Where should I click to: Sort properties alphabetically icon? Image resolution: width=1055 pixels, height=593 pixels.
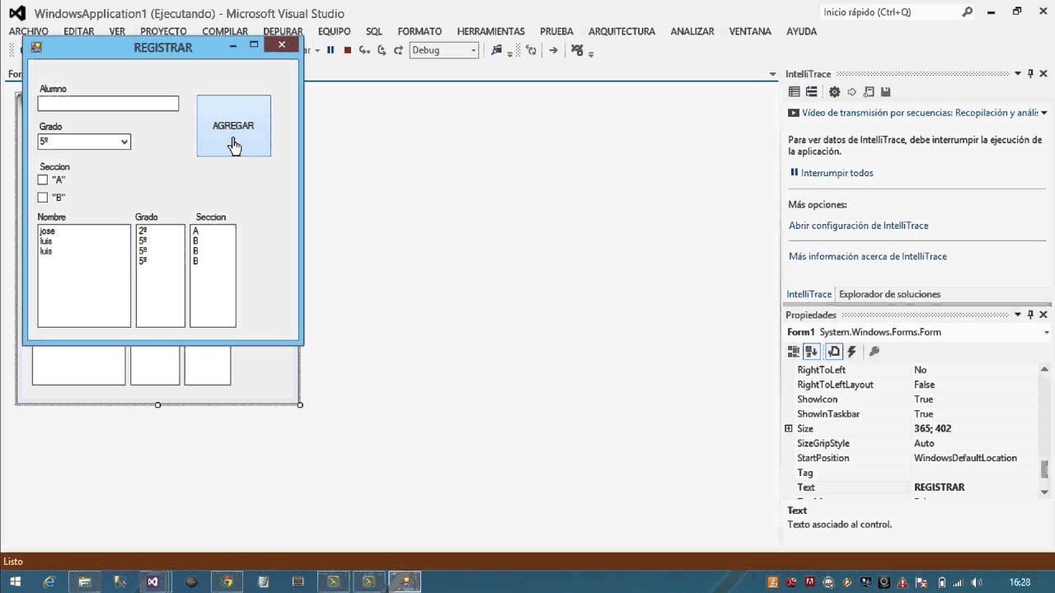coord(812,352)
